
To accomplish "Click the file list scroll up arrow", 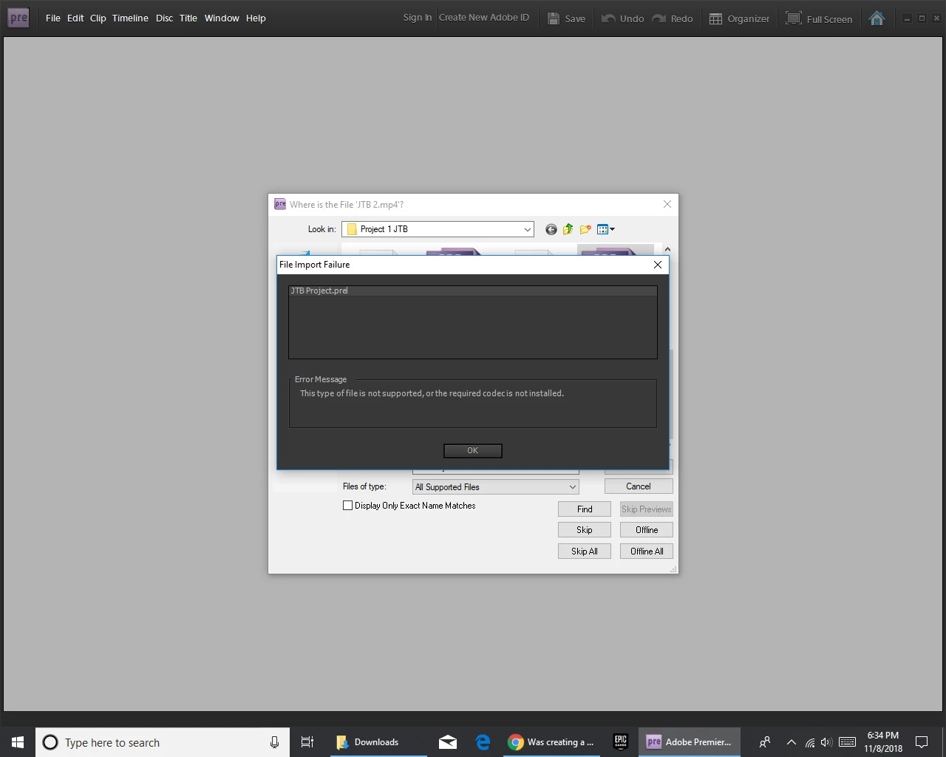I will [667, 250].
